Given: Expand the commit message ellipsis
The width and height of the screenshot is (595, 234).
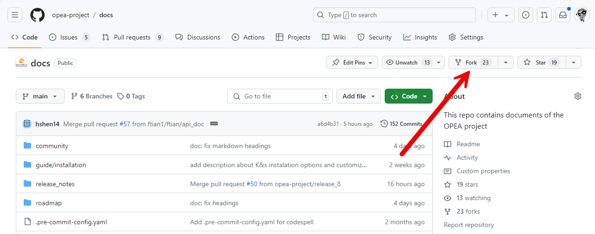Looking at the screenshot, I should click(x=214, y=123).
